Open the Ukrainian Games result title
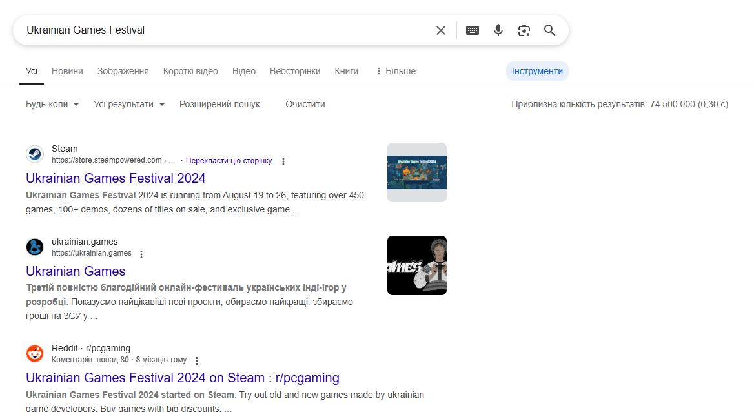 [x=76, y=271]
